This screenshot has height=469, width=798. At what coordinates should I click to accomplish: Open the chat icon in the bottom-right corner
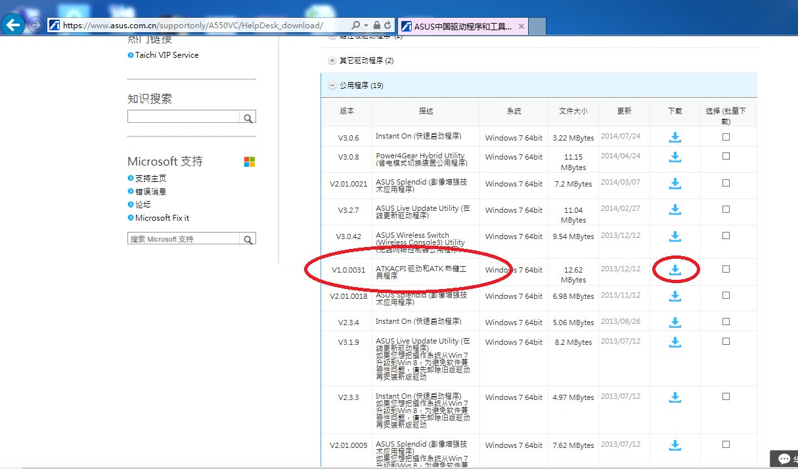point(783,458)
